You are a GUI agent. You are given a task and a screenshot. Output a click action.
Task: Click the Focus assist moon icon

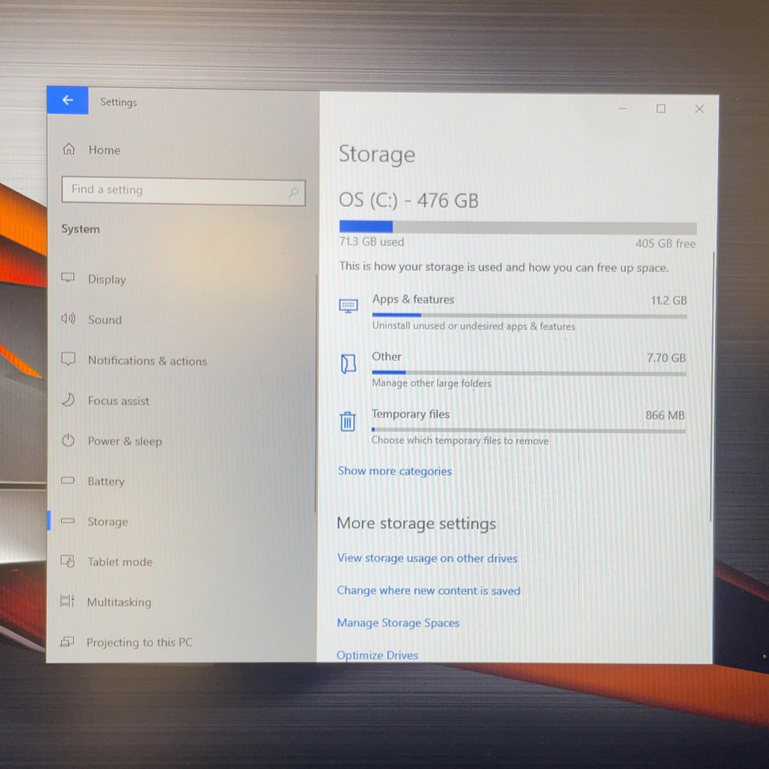point(68,400)
